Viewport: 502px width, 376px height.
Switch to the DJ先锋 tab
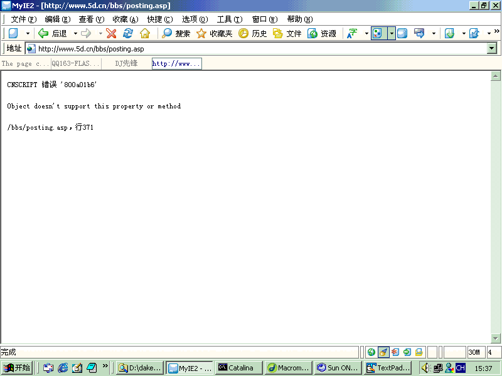(x=127, y=64)
